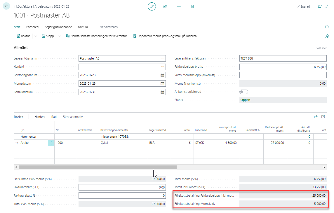The width and height of the screenshot is (334, 213).
Task: Click the plus icon for new invoice
Action: [x=179, y=6]
